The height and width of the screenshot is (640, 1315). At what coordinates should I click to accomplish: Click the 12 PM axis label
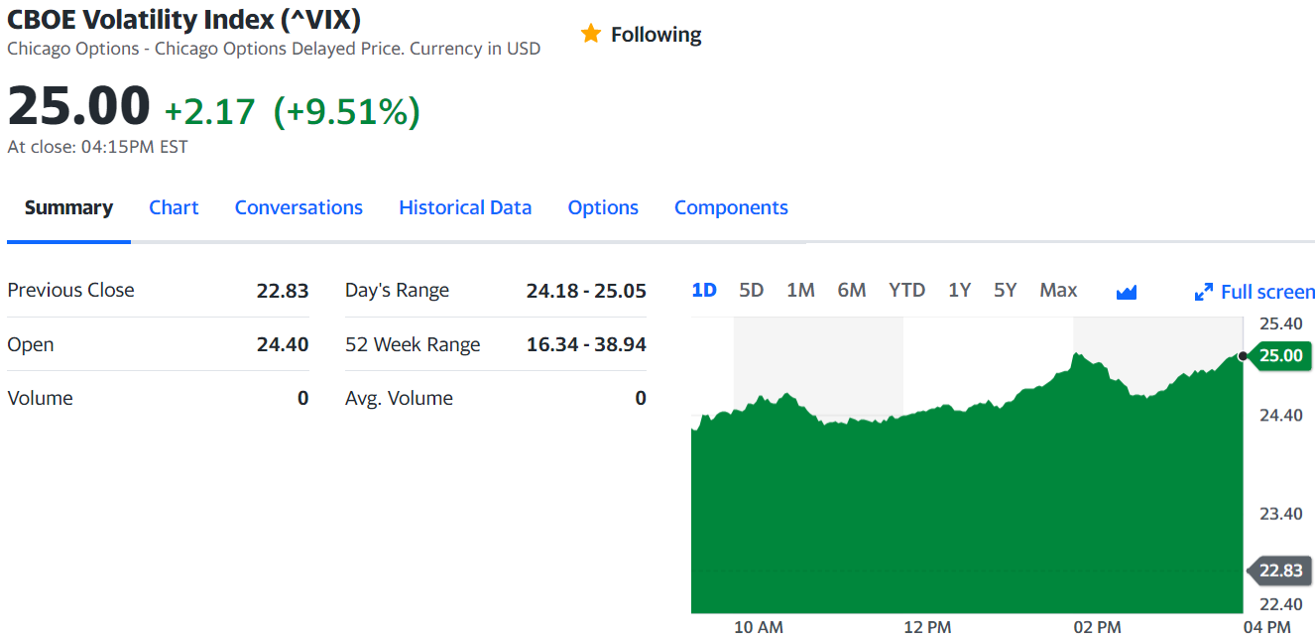tap(927, 627)
